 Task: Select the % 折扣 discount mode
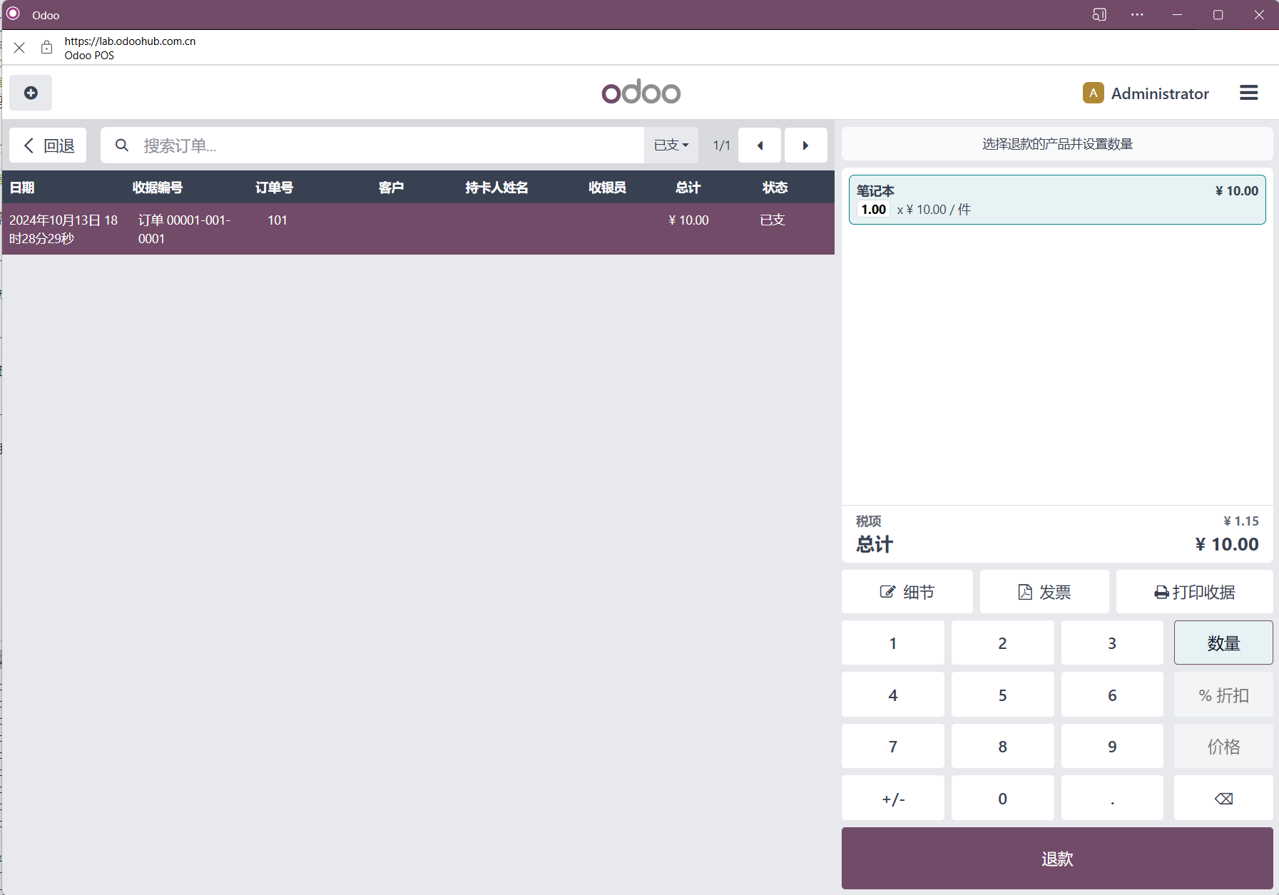[1223, 695]
